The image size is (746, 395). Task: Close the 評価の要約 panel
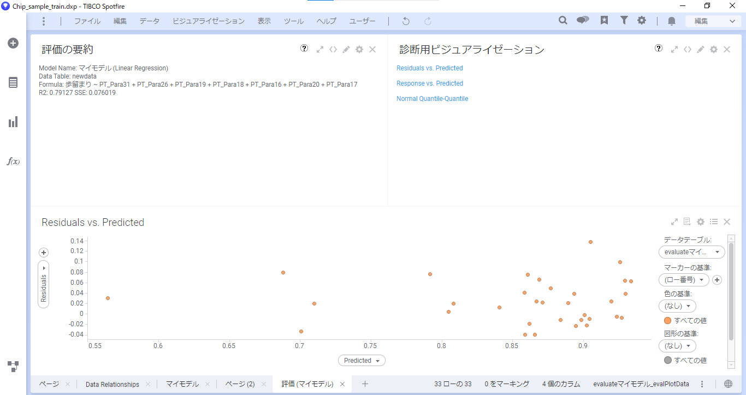pyautogui.click(x=372, y=49)
